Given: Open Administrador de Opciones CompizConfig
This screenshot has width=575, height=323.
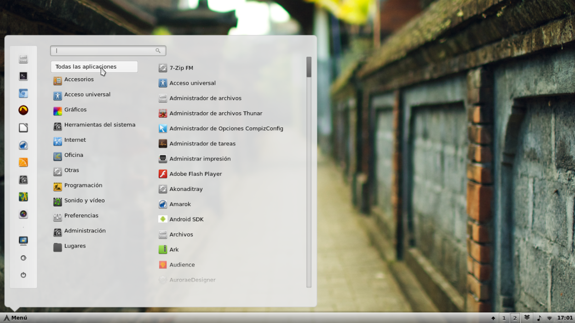Looking at the screenshot, I should click(x=221, y=129).
